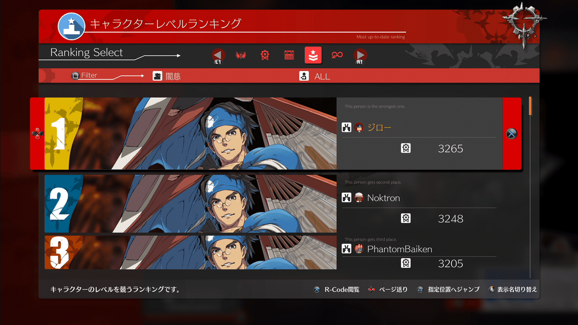Select the calendar ranking icon
The height and width of the screenshot is (325, 578).
coord(289,55)
